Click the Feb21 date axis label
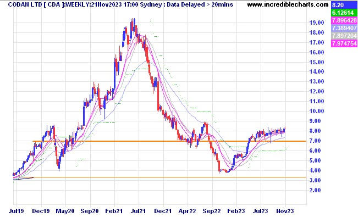 pos(114,211)
